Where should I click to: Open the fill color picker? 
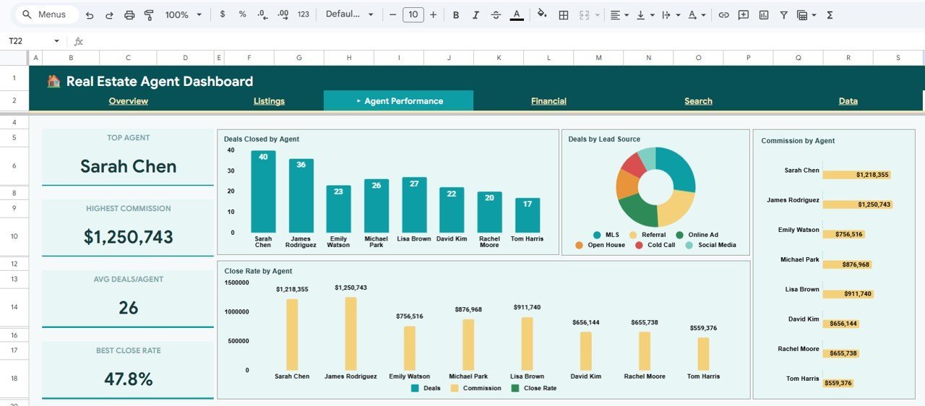542,15
